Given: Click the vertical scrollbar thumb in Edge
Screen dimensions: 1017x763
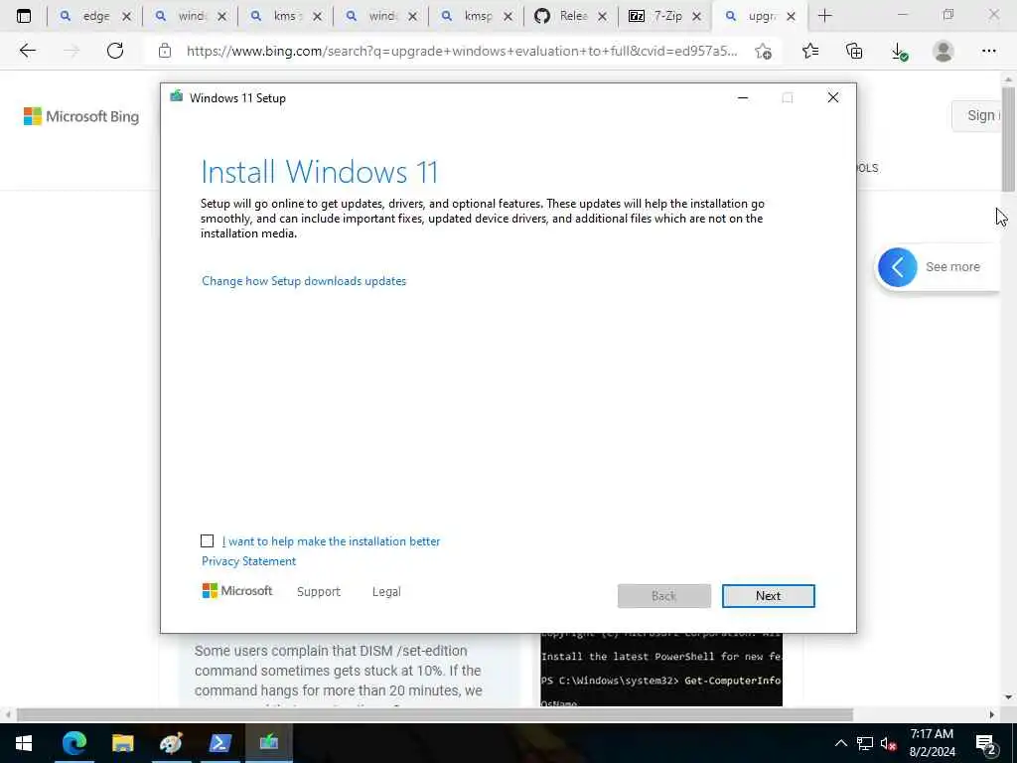Looking at the screenshot, I should pyautogui.click(x=1008, y=139).
